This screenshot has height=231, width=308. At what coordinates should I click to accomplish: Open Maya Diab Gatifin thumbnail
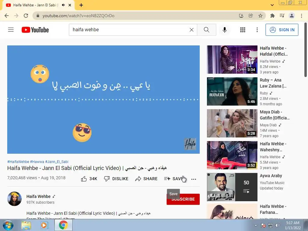pyautogui.click(x=232, y=123)
